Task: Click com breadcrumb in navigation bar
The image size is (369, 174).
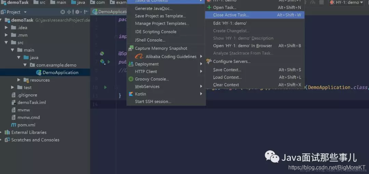Action: click(x=98, y=3)
